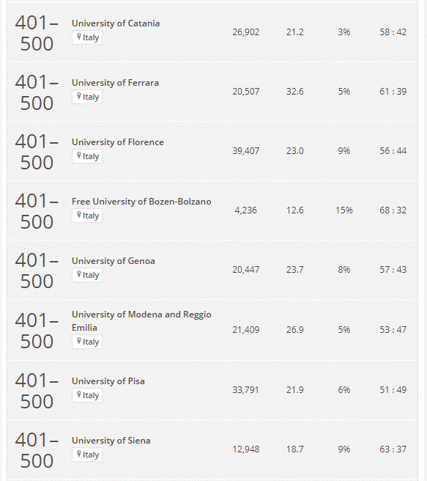Open the University of Siena link
This screenshot has height=481, width=427.
[111, 441]
